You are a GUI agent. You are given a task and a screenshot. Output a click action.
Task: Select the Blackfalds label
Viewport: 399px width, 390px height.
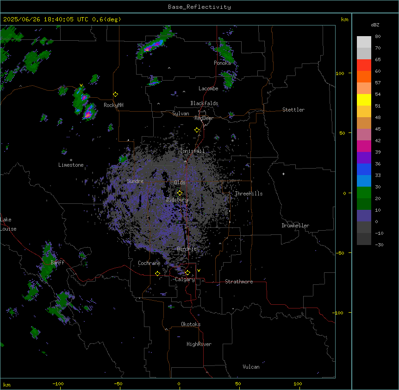coord(204,103)
